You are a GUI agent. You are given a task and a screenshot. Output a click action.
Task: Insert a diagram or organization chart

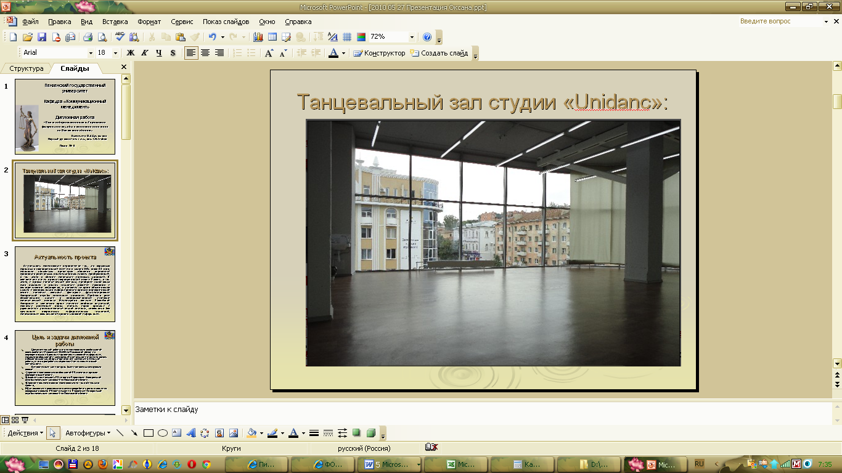pos(205,433)
